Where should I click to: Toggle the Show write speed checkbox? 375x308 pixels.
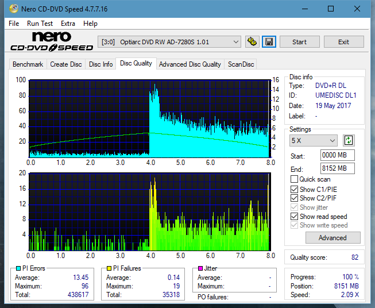[x=294, y=225]
